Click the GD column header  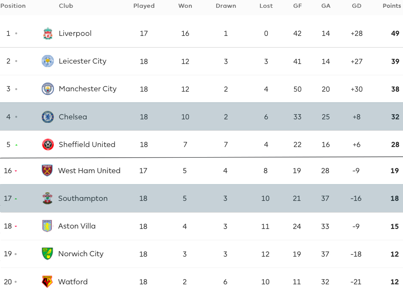point(357,5)
